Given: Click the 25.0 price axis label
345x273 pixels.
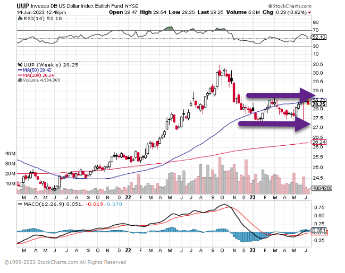Looking at the screenshot, I should [318, 168].
